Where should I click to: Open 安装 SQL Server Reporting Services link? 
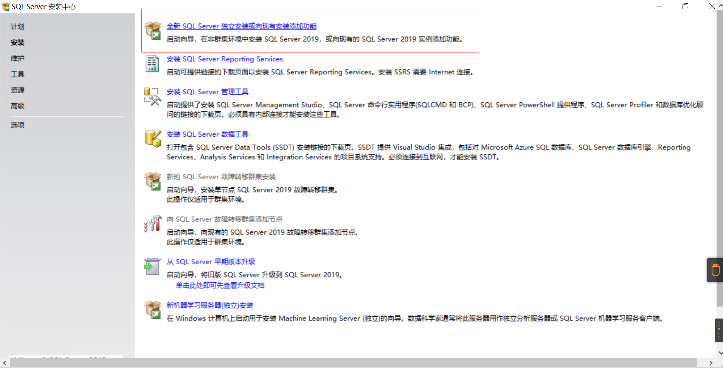(x=225, y=59)
